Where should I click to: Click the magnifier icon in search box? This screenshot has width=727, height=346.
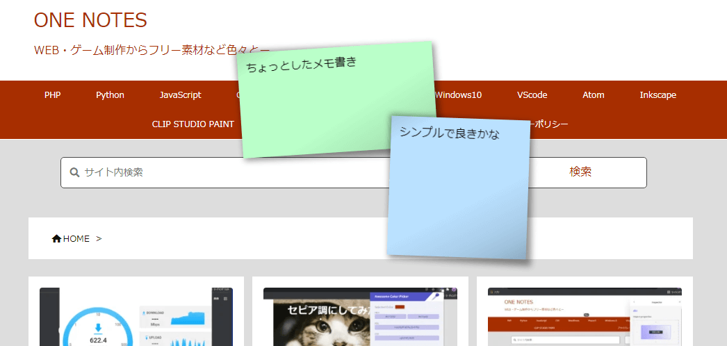point(74,172)
